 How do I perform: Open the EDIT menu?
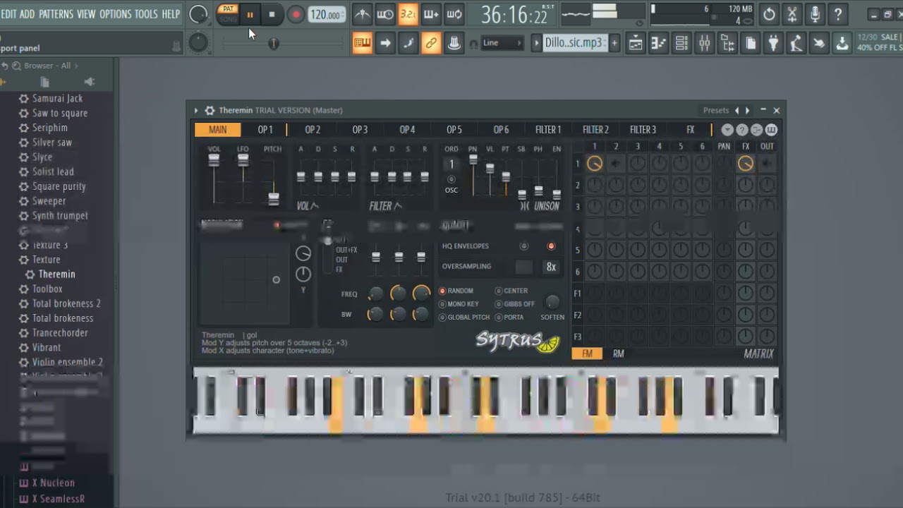click(8, 14)
